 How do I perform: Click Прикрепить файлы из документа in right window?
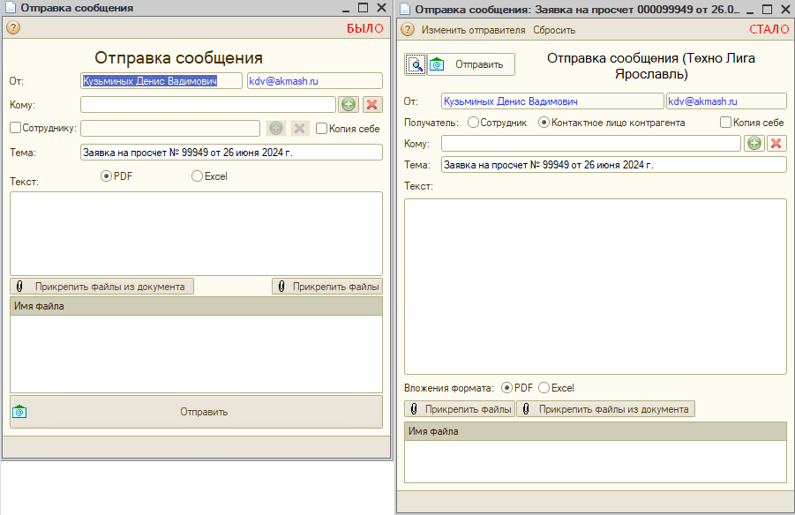point(605,409)
